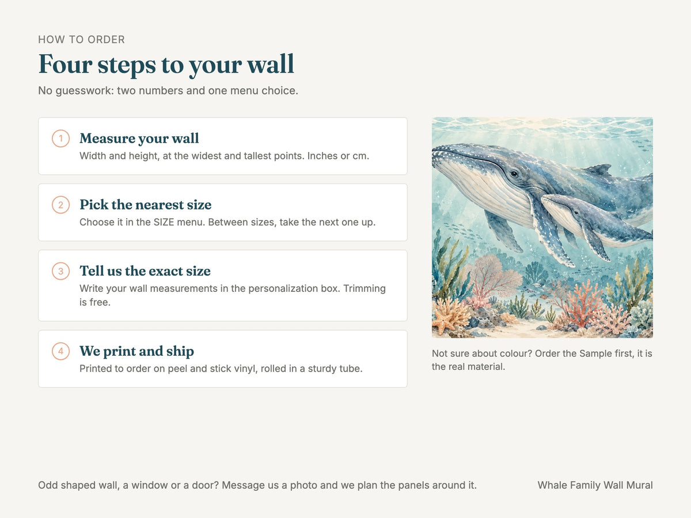691x518 pixels.
Task: Click the Whale Family Wall Mural footer text
Action: pos(595,485)
